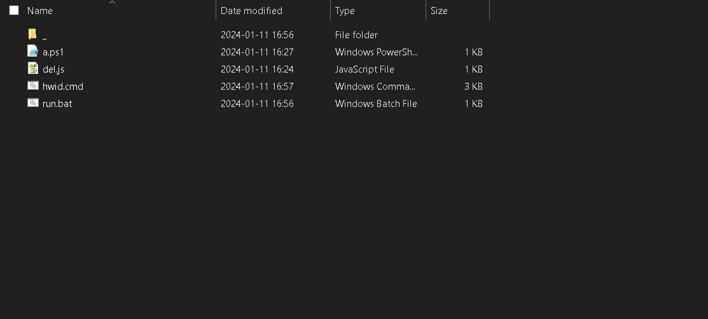Sort by Type column header

click(x=345, y=11)
